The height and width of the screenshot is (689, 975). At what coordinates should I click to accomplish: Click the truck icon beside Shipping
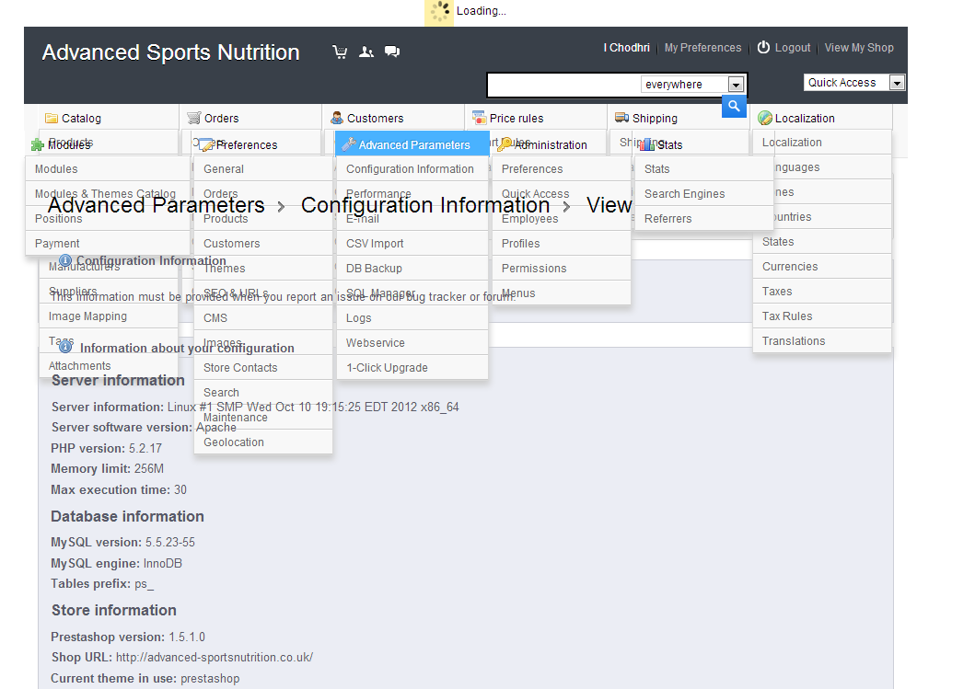pyautogui.click(x=621, y=118)
